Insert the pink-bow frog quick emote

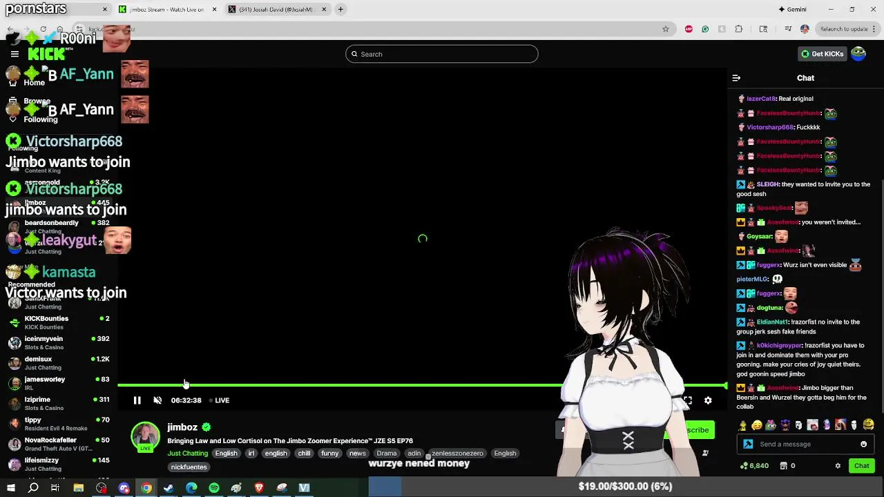[x=771, y=425]
